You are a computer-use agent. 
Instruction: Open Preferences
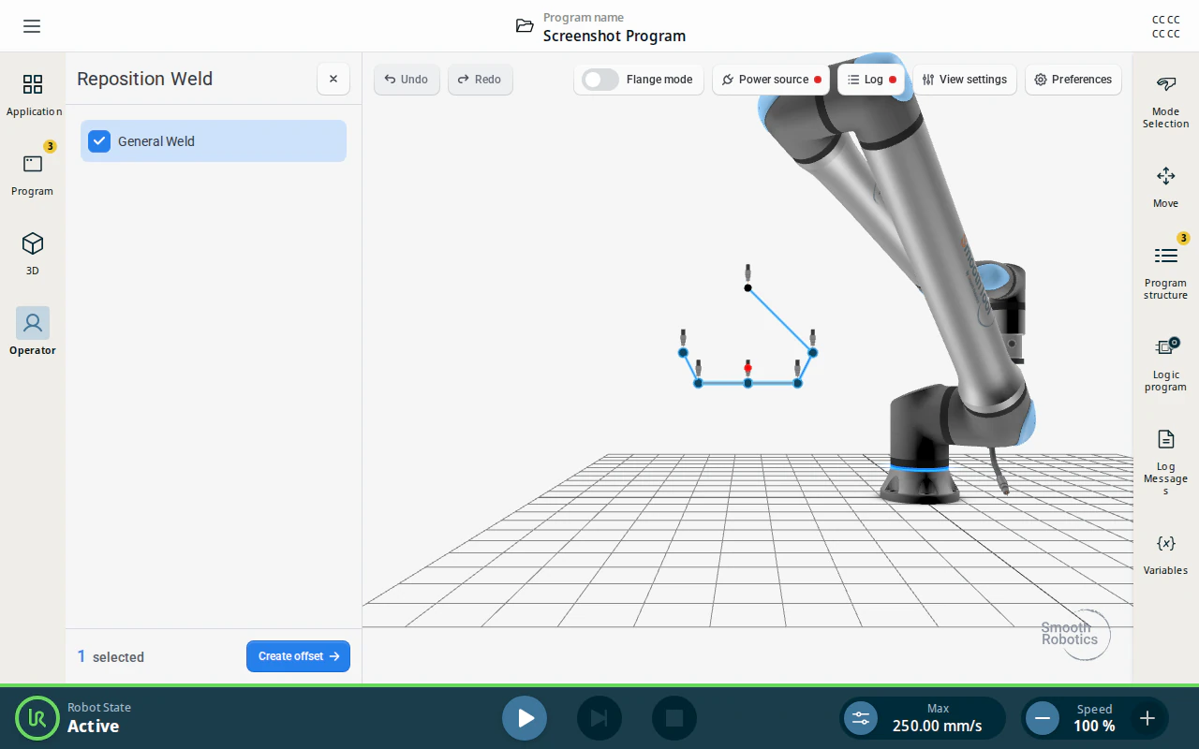coord(1073,80)
